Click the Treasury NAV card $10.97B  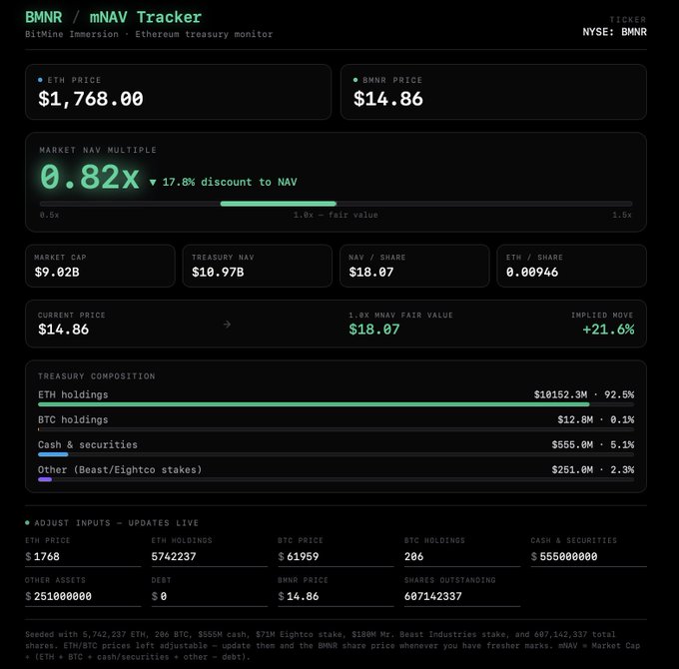[258, 266]
